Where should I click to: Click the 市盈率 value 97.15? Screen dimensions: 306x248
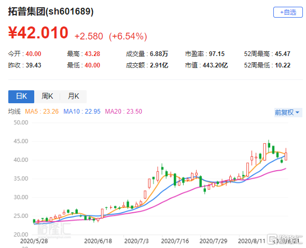tap(217, 54)
